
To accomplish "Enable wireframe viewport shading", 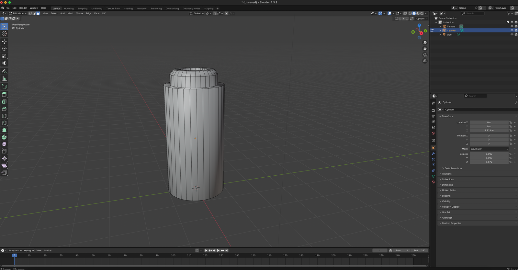I will tap(410, 13).
